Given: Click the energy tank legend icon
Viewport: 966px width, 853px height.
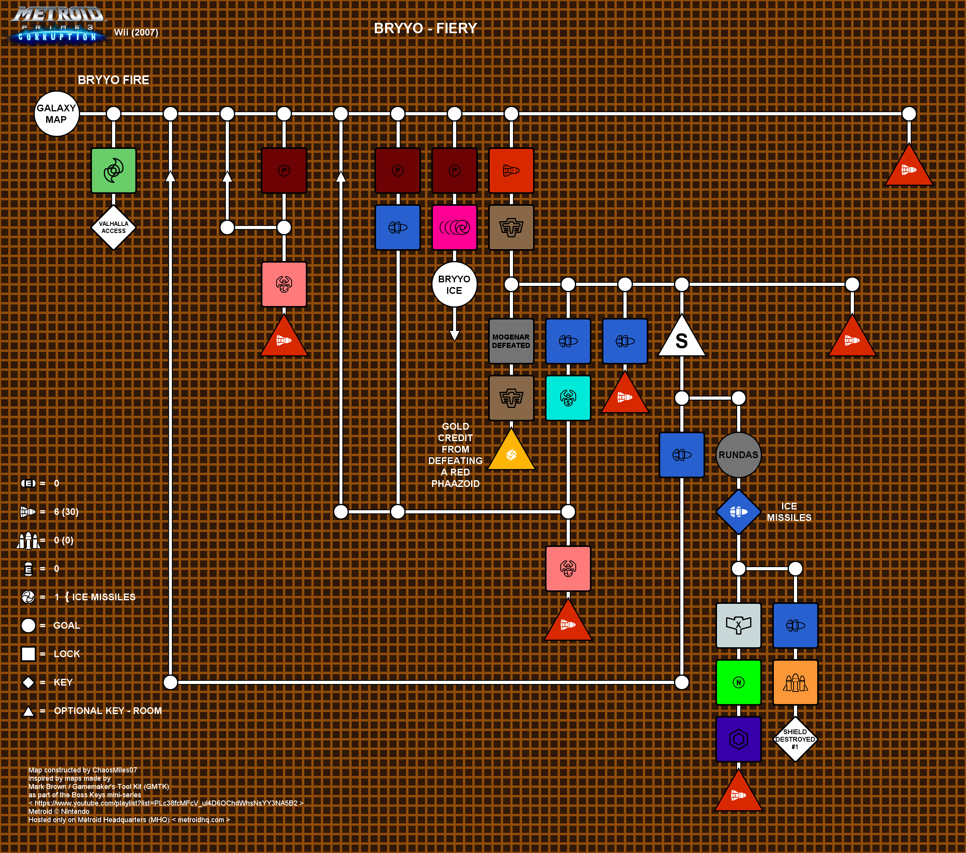Looking at the screenshot, I should 28,483.
